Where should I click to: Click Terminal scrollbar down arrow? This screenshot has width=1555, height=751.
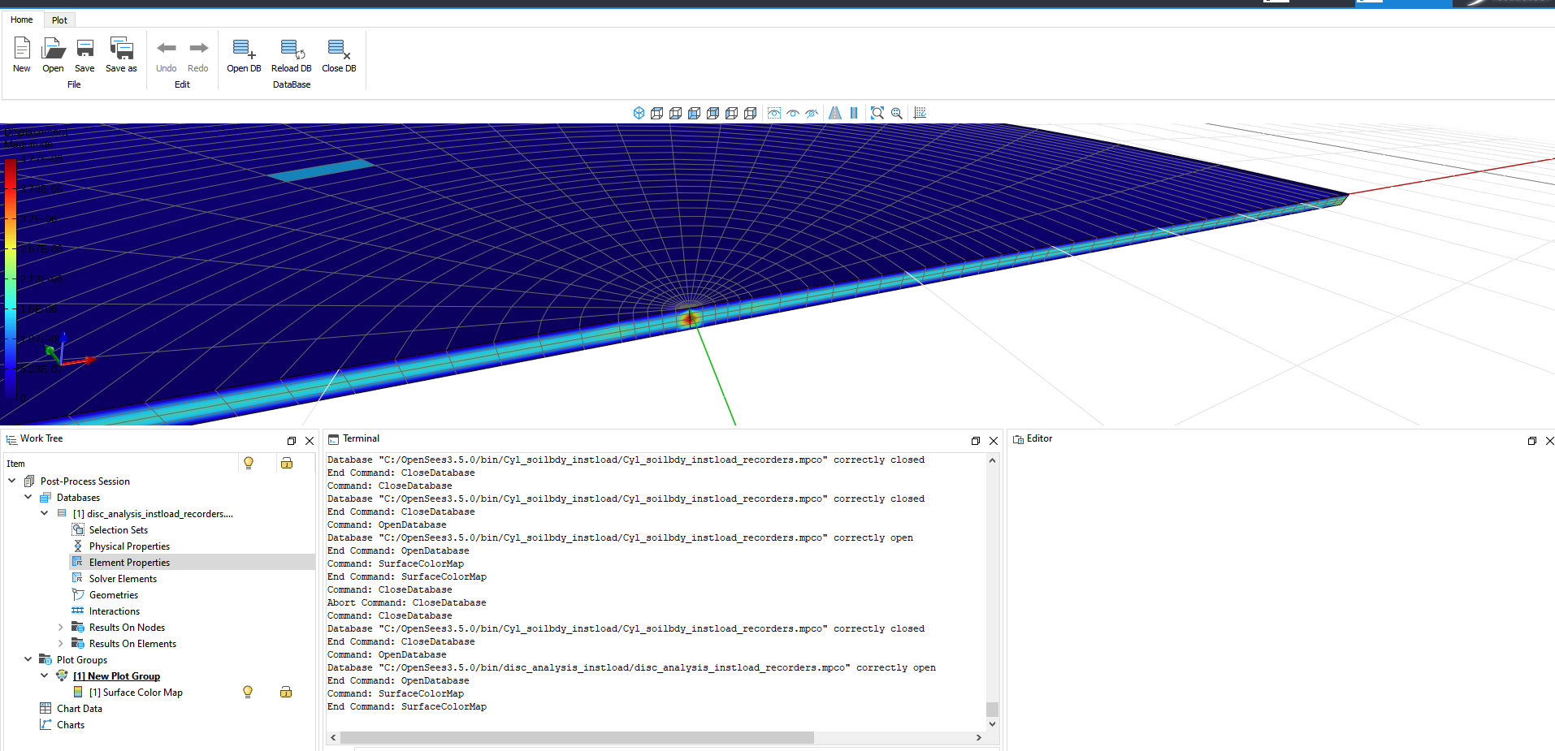pos(992,723)
